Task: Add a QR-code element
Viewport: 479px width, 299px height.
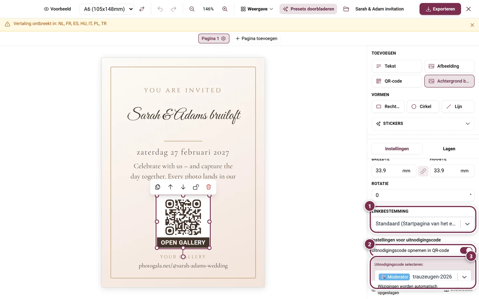Action: click(x=397, y=81)
